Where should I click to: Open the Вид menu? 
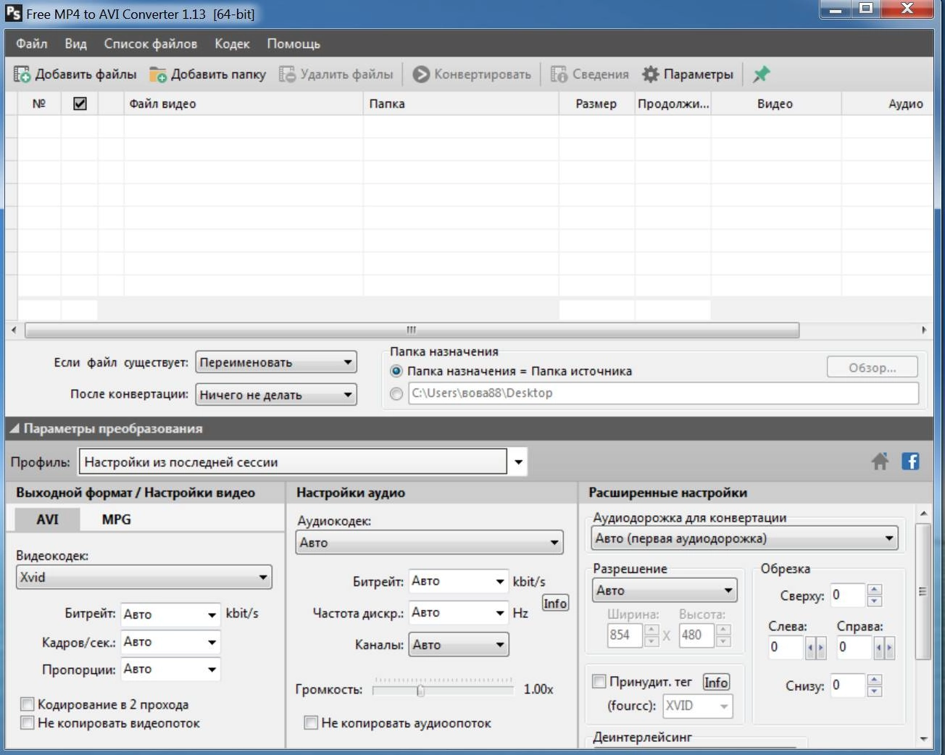(75, 43)
